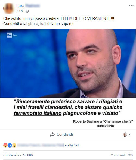136x160 pixels.
Task: Click the blue like reaction icon
Action: click(x=10, y=145)
